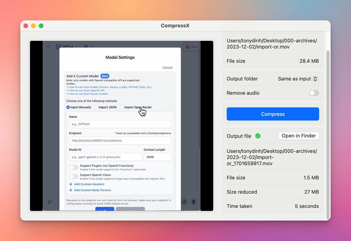Click the green checkmark beside Output file
The image size is (351, 241).
(258, 136)
